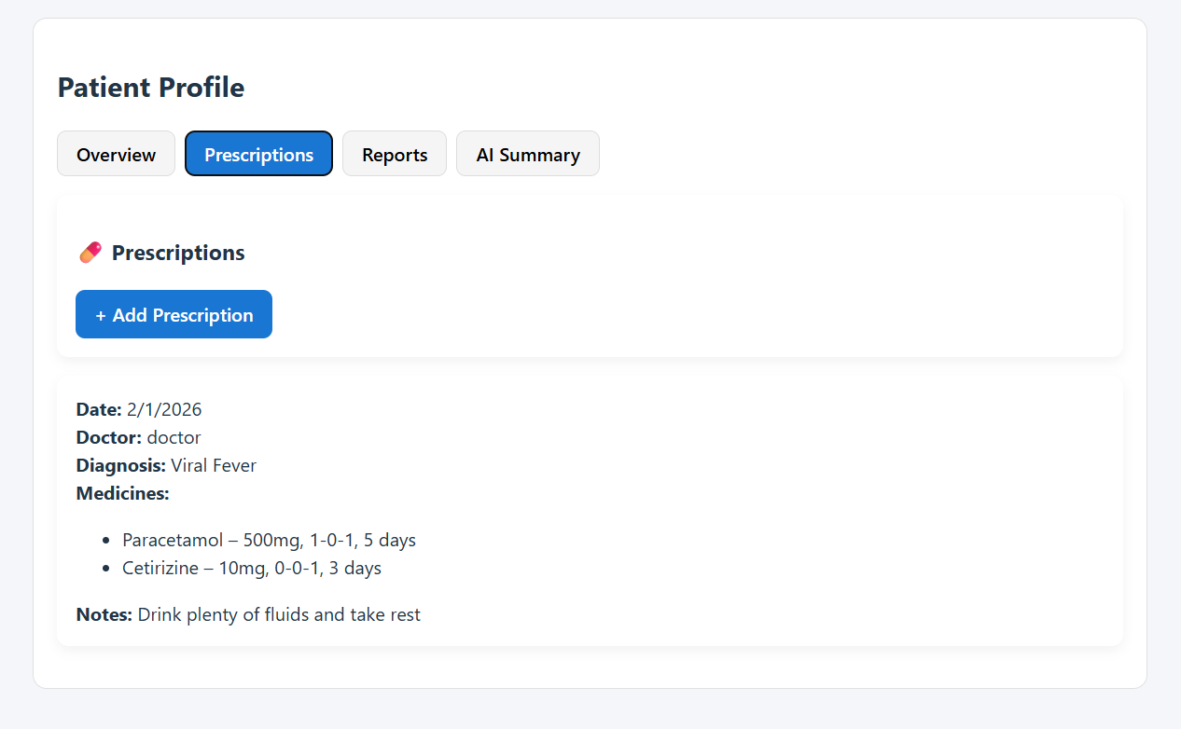Select the date value 2/1/2026
The width and height of the screenshot is (1181, 729).
point(164,409)
